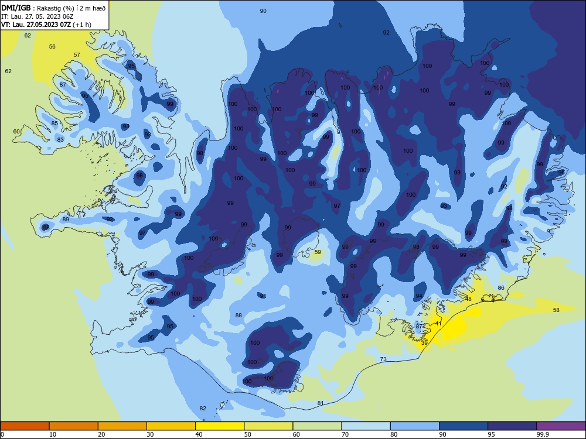This screenshot has width=586, height=439.
Task: Click the humidity value 85 on the map
Action: click(x=54, y=123)
